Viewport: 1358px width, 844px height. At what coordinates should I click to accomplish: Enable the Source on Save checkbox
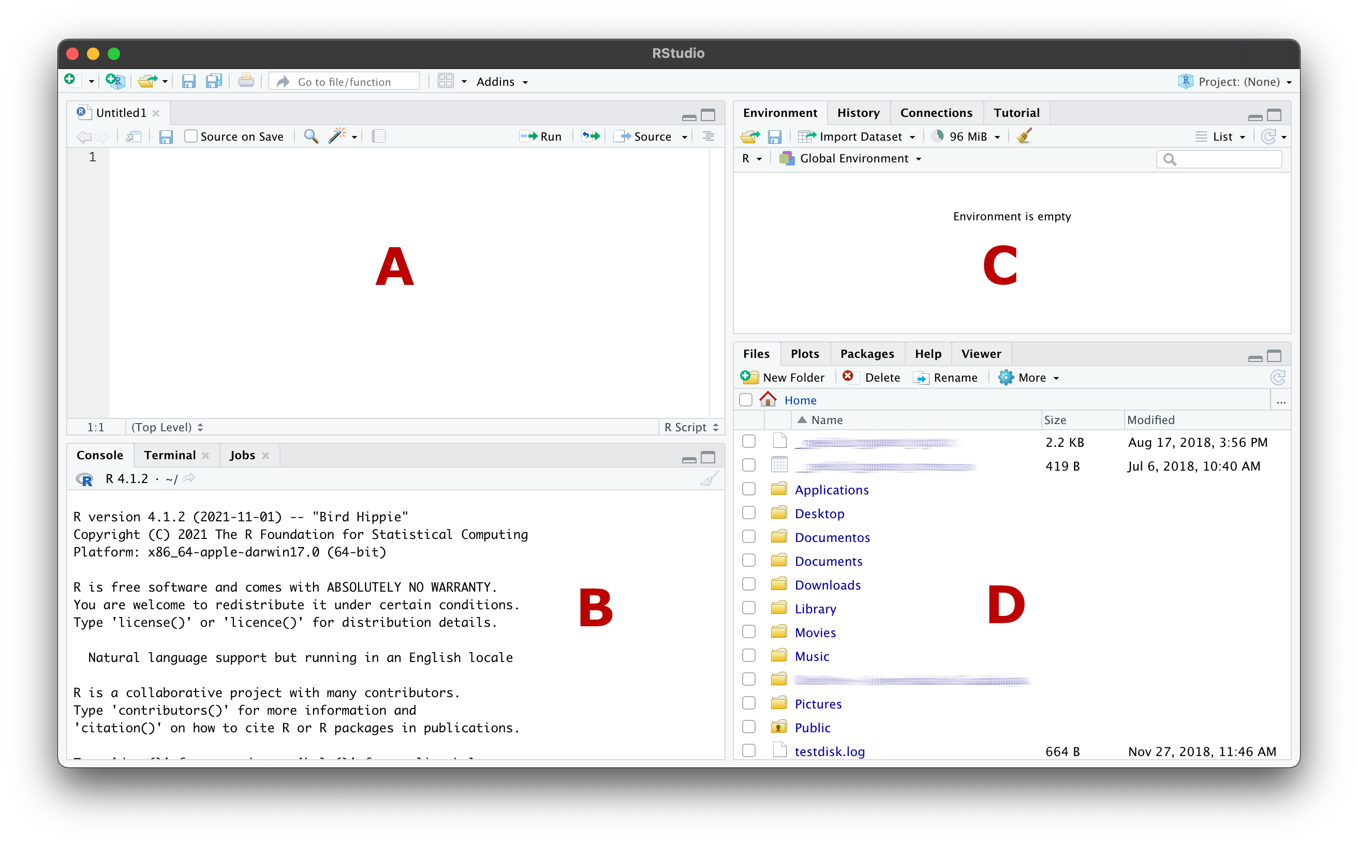[x=191, y=136]
